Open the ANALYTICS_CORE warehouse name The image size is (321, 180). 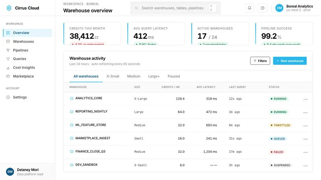tap(89, 98)
